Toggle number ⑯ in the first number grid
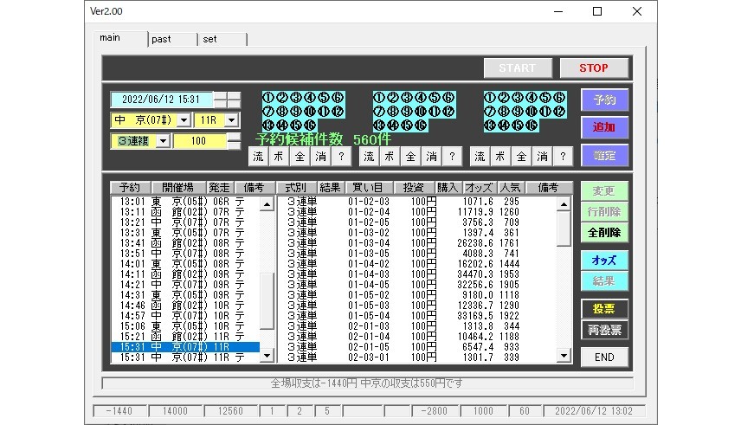This screenshot has width=741, height=425. [x=310, y=126]
